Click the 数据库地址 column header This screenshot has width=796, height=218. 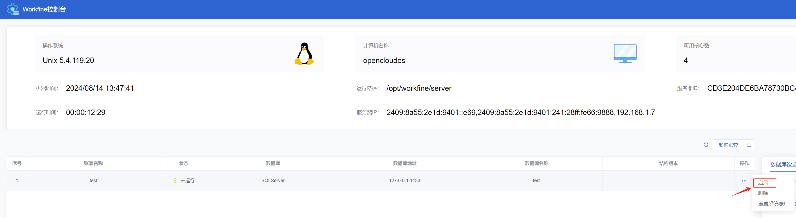coord(405,163)
